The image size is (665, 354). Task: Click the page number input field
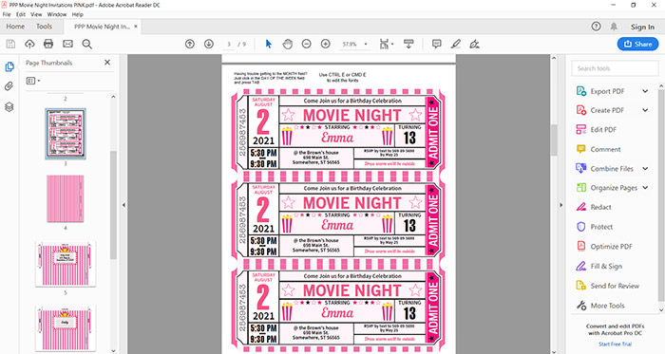(229, 44)
